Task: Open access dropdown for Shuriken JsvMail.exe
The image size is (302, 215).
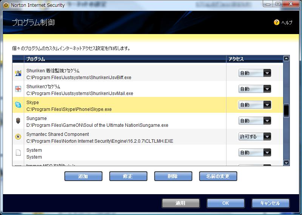Action: (x=254, y=89)
